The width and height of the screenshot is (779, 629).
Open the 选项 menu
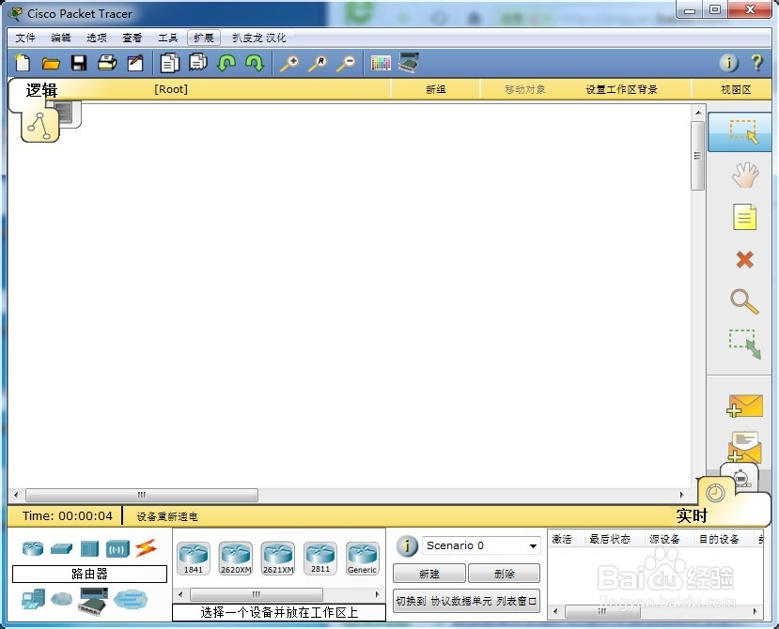tap(97, 38)
